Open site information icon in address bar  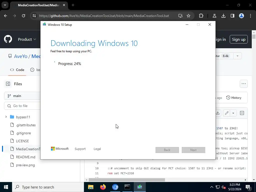coord(34,16)
